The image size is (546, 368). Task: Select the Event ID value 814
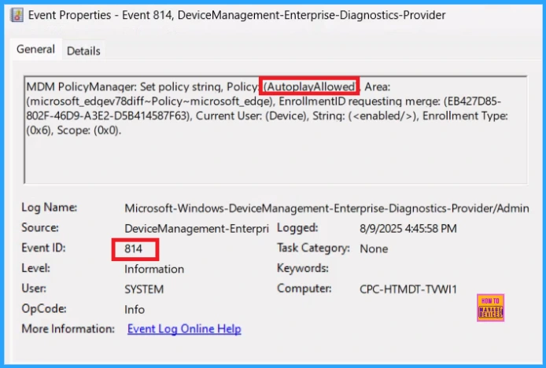134,248
